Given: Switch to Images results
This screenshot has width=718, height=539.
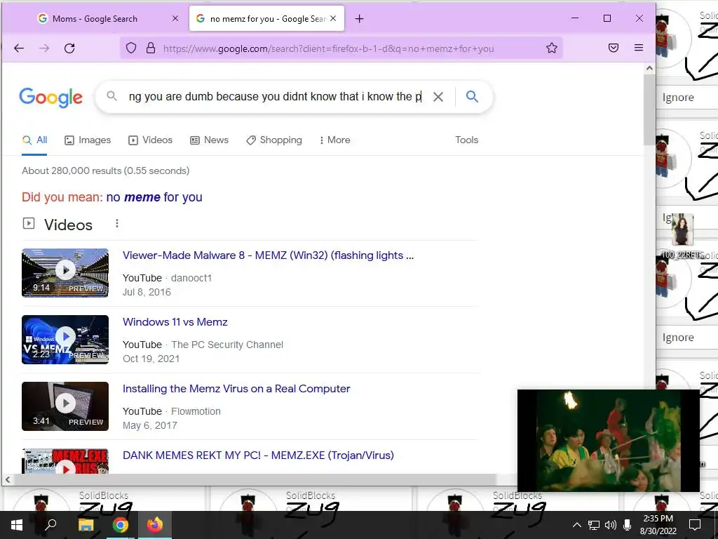Looking at the screenshot, I should click(88, 140).
